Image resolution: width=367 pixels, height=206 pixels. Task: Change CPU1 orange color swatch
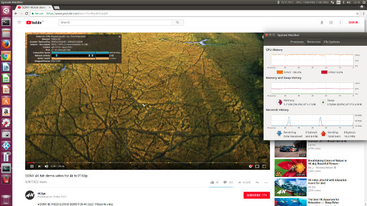[280, 72]
